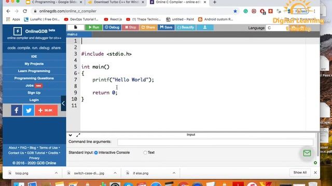Click the download code icon
Viewport: 332px width, 186px height.
[x=205, y=27]
